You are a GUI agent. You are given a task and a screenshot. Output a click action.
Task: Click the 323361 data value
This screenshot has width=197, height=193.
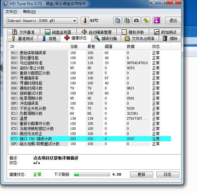[132, 113]
